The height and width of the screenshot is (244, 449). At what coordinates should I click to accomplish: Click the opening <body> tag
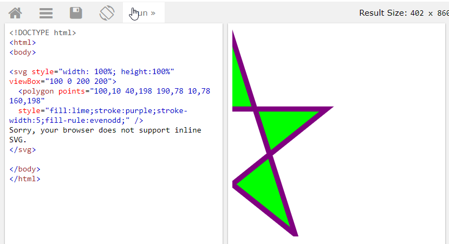click(x=23, y=52)
